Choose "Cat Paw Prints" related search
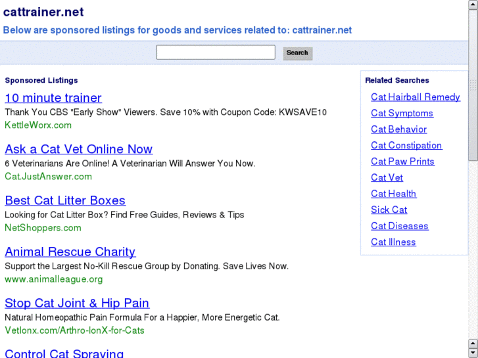478x358 pixels. tap(402, 162)
